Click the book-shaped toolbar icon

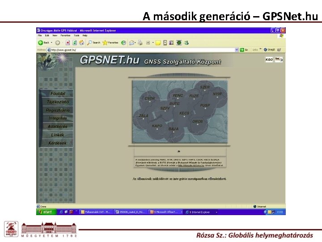[x=171, y=43]
